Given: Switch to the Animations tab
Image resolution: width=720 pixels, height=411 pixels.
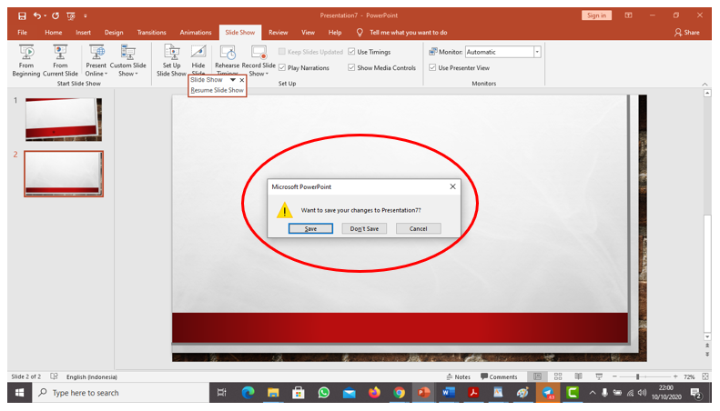Looking at the screenshot, I should 196,33.
